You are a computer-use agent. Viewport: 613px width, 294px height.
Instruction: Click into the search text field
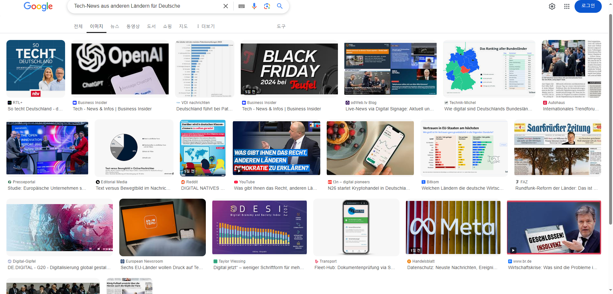[x=146, y=6]
